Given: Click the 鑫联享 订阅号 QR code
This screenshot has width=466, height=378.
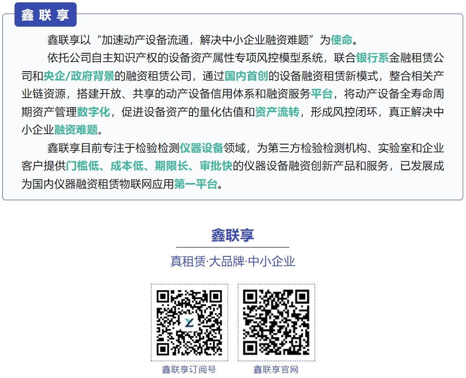Looking at the screenshot, I should point(189,323).
